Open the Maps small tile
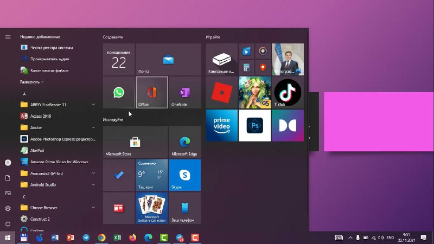The width and height of the screenshot is (434, 244). click(x=263, y=67)
